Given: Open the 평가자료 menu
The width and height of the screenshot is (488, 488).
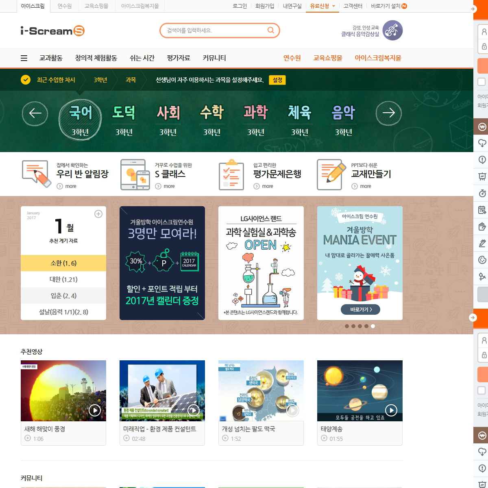Looking at the screenshot, I should [179, 58].
